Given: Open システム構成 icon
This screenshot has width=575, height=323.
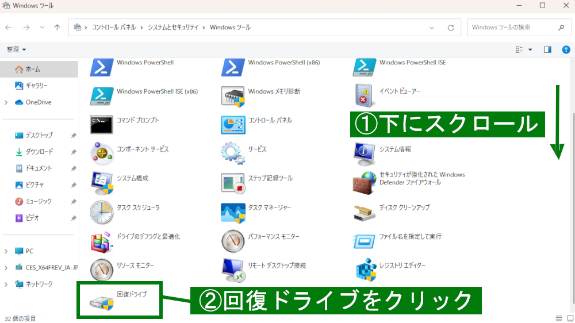Looking at the screenshot, I should point(102,183).
